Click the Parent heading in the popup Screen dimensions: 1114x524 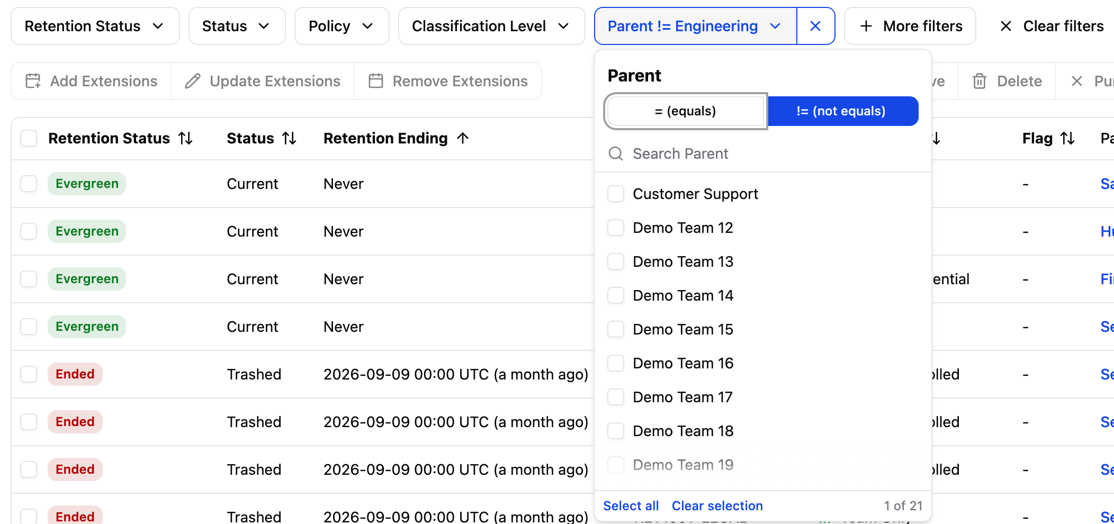click(x=634, y=76)
